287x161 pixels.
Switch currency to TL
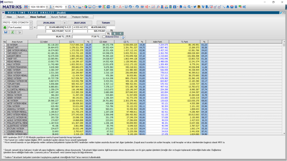click(108, 34)
